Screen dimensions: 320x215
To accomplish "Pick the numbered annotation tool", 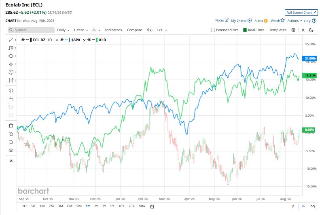I will tap(11, 72).
